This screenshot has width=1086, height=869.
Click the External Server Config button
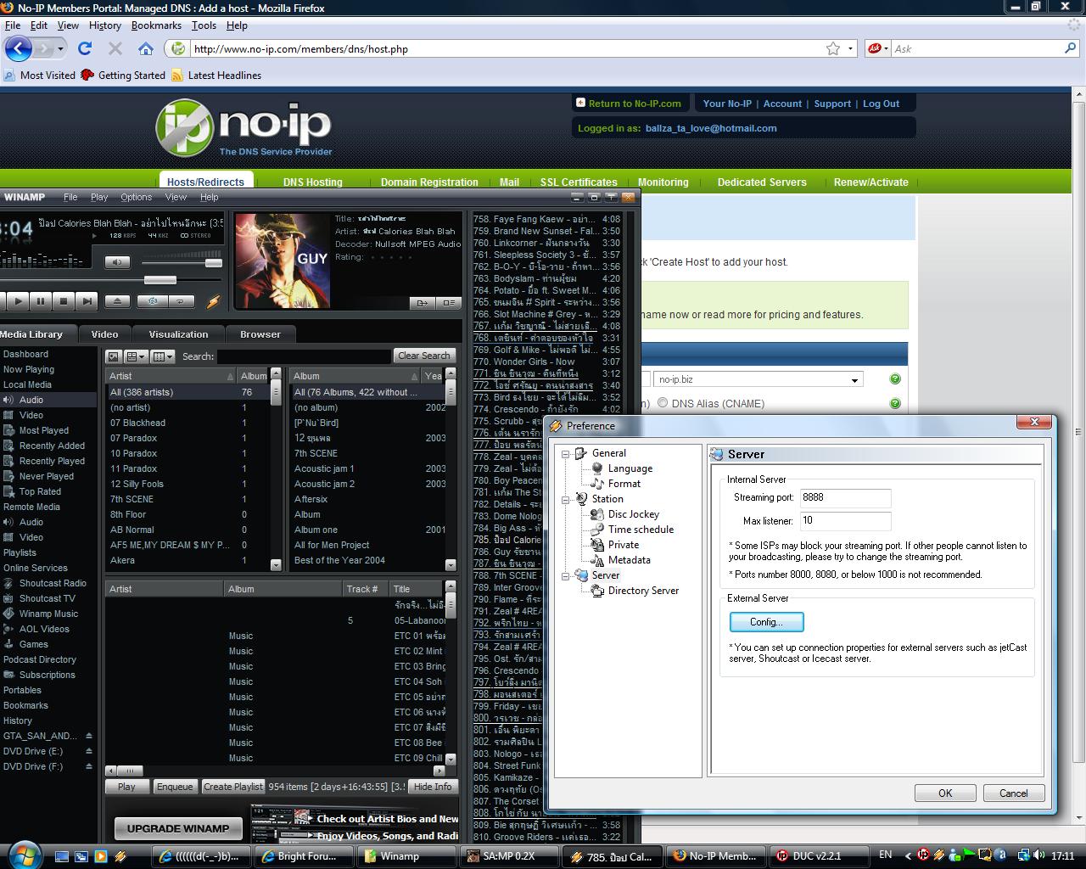coord(766,622)
